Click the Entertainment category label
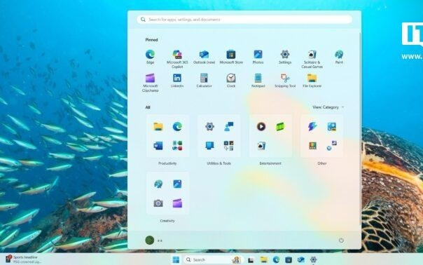The width and height of the screenshot is (423, 265). [x=270, y=163]
